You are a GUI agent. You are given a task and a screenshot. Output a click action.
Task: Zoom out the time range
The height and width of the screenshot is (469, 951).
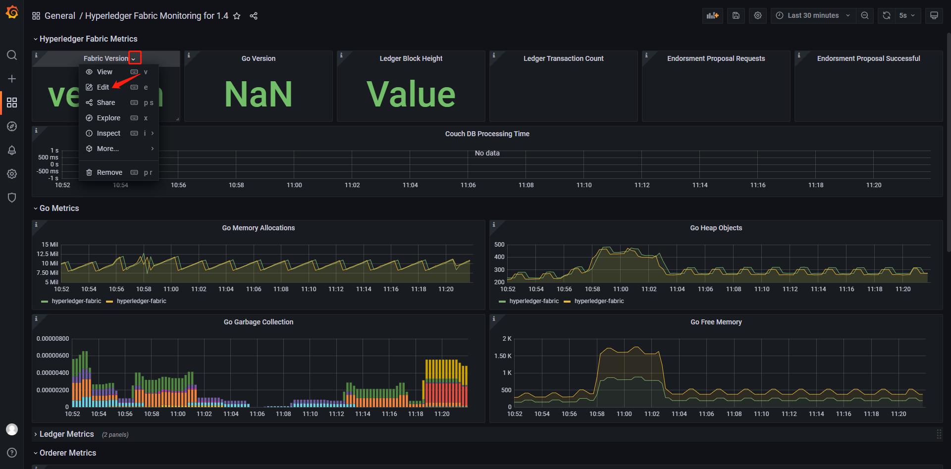tap(865, 15)
